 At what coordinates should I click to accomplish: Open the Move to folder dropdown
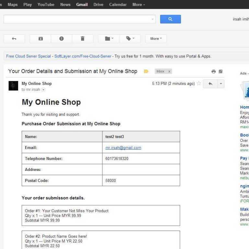109,39
